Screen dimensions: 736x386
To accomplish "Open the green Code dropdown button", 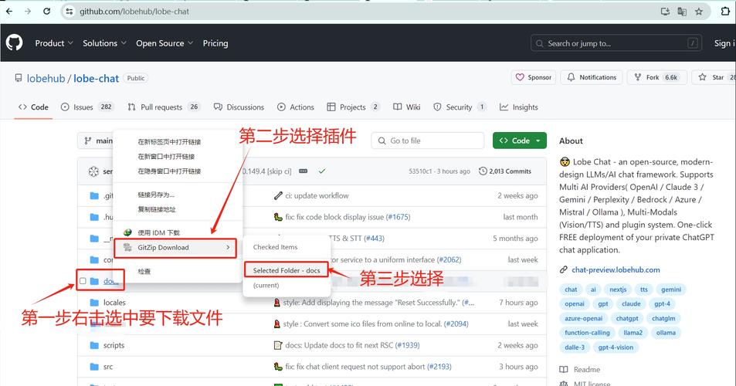I will [x=520, y=141].
